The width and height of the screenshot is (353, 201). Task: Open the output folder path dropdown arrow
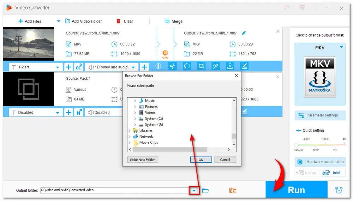click(x=194, y=191)
